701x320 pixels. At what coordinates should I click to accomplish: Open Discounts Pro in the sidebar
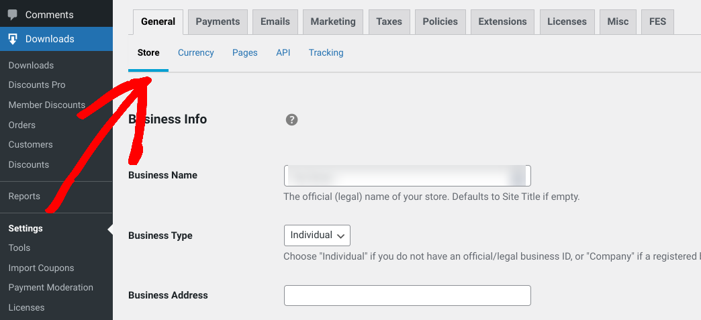[37, 85]
